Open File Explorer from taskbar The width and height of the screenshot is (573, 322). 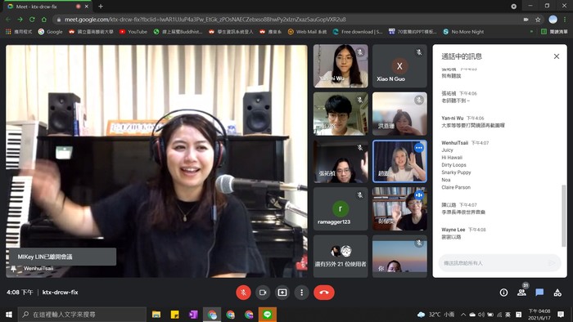pos(156,315)
